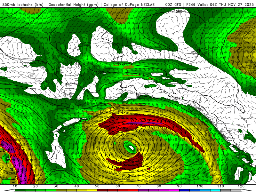The height and width of the screenshot is (192, 256).
Task: Click the dark green swatch right of 10
Action: pyautogui.click(x=20, y=190)
